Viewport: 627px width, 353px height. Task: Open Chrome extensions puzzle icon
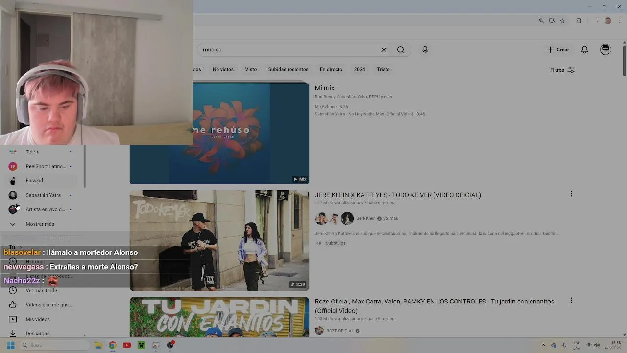[579, 21]
